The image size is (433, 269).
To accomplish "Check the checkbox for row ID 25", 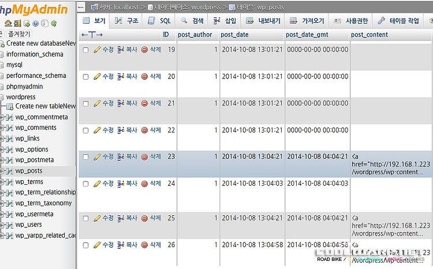I will 86,218.
